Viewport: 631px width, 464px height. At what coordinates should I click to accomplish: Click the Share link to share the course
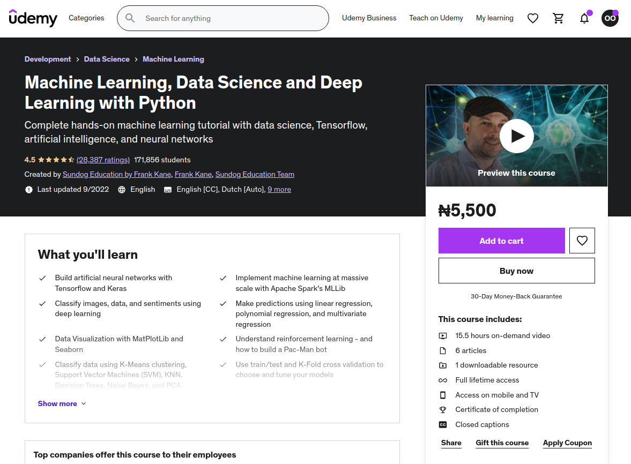click(x=451, y=443)
